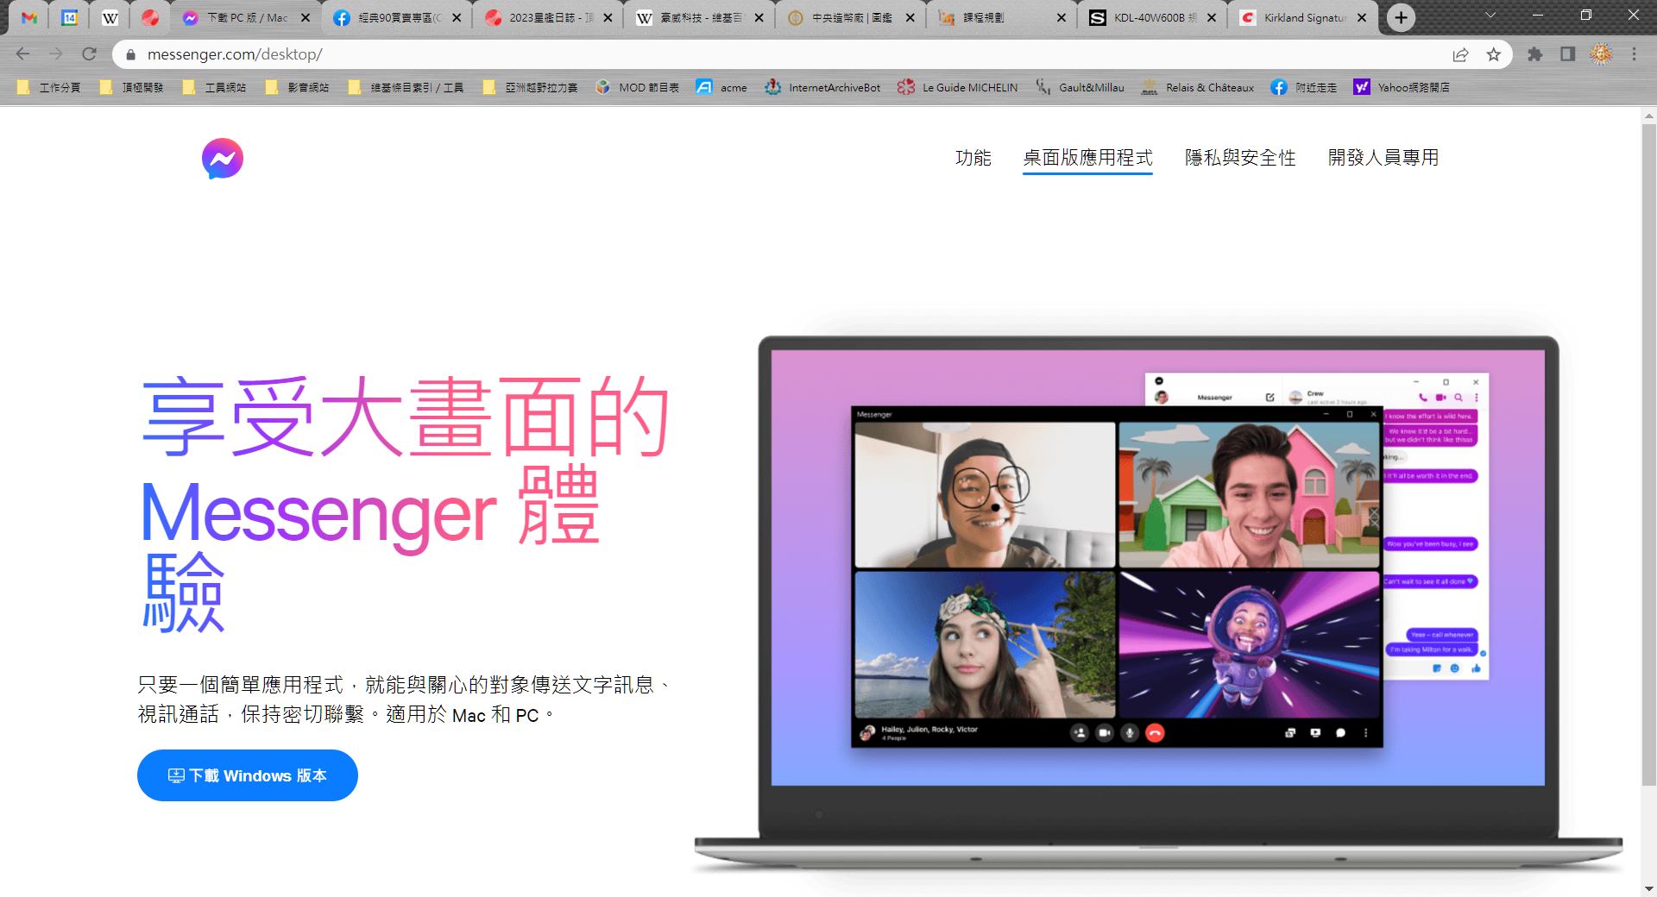The width and height of the screenshot is (1657, 897).
Task: Reload the page with the refresh icon
Action: point(89,54)
